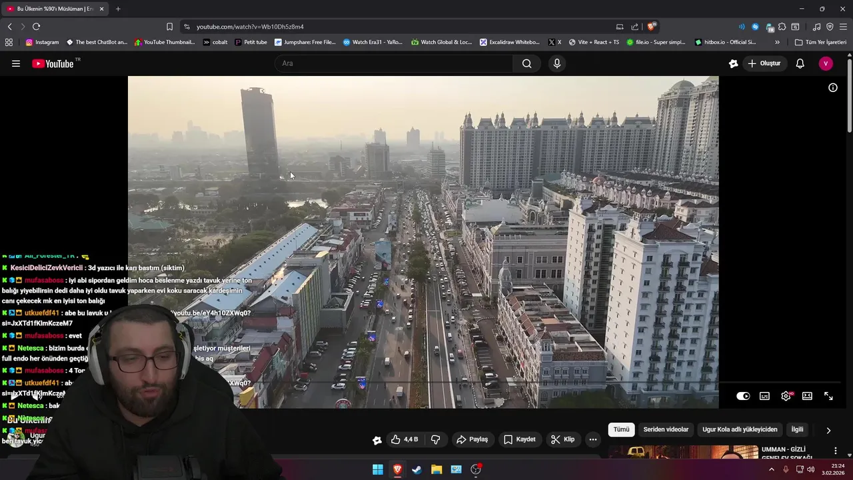
Task: Open the Brave VPN shield icon
Action: coord(830,27)
